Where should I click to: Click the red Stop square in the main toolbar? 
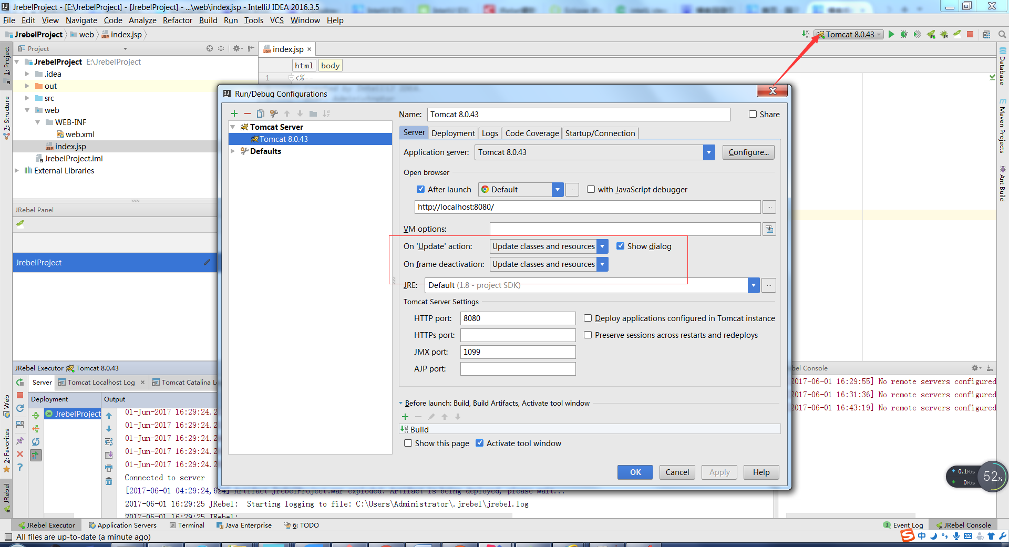[970, 34]
